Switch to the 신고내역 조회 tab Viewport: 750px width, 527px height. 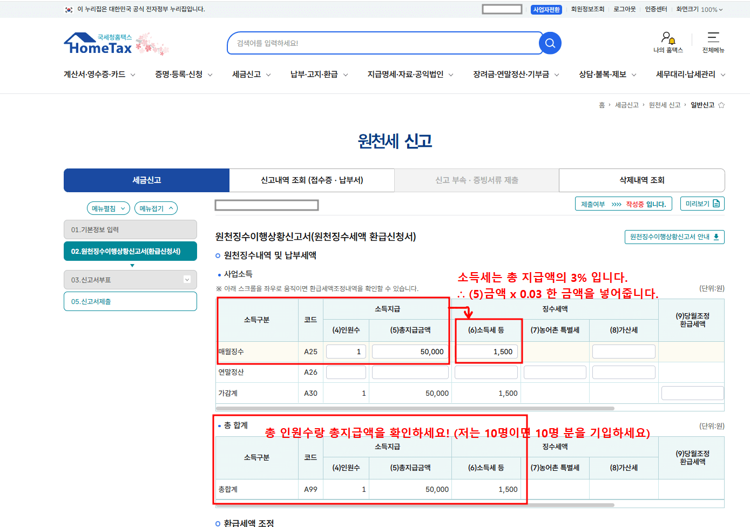(312, 180)
